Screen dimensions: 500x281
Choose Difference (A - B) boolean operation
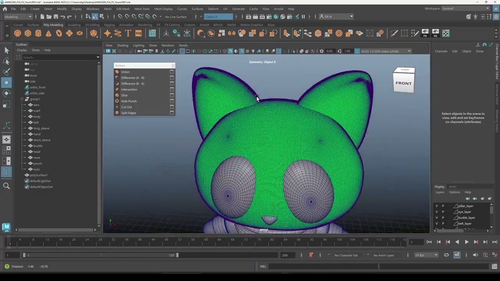point(132,78)
